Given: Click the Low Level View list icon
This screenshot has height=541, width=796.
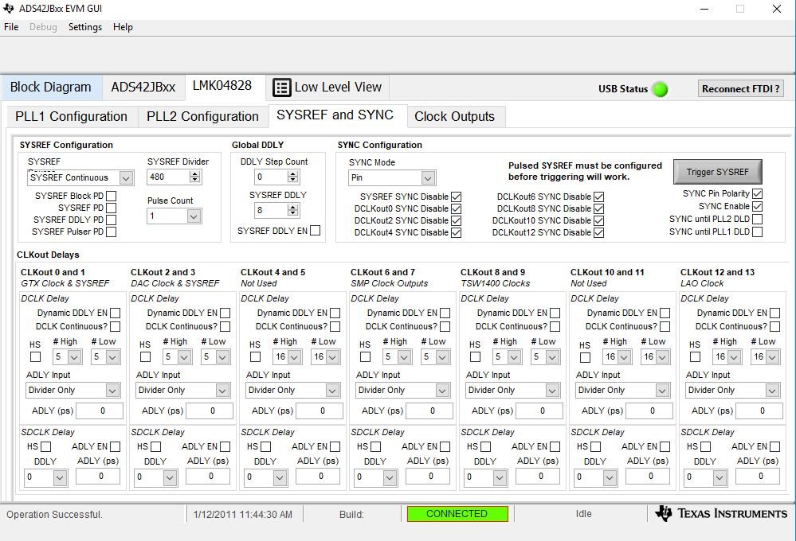Looking at the screenshot, I should pos(282,88).
